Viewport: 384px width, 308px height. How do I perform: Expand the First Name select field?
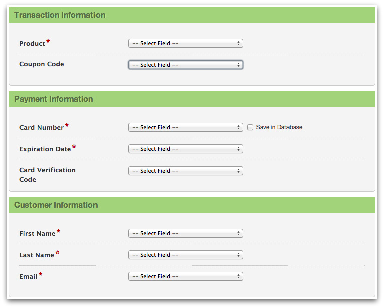(x=185, y=234)
